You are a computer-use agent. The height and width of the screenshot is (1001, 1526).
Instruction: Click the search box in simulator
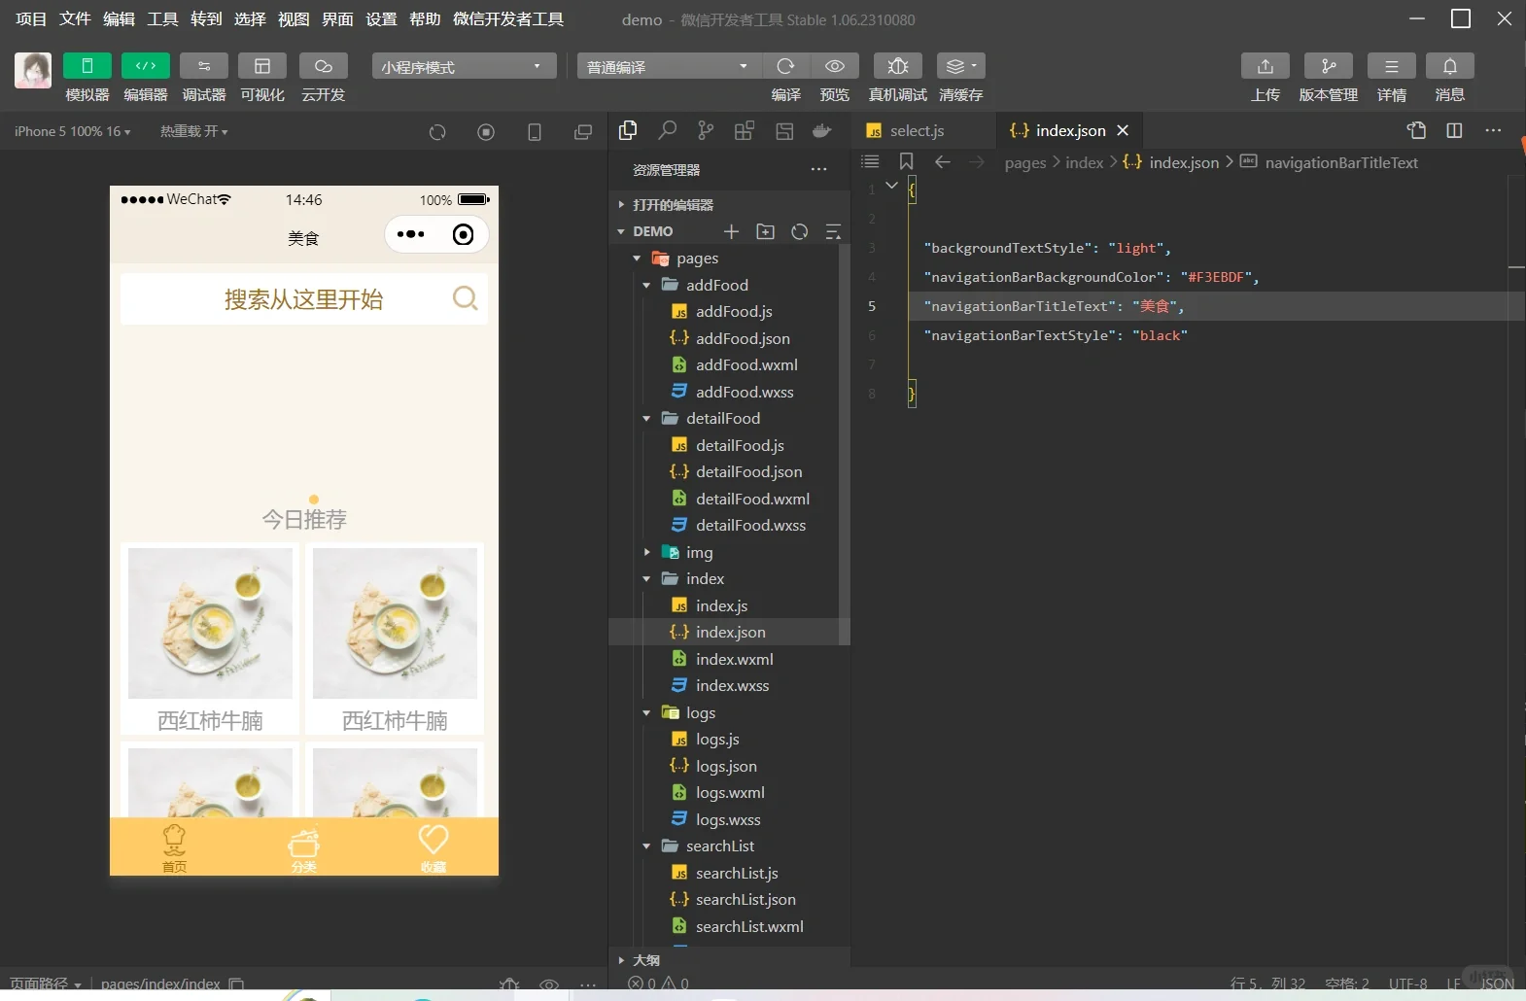point(303,299)
